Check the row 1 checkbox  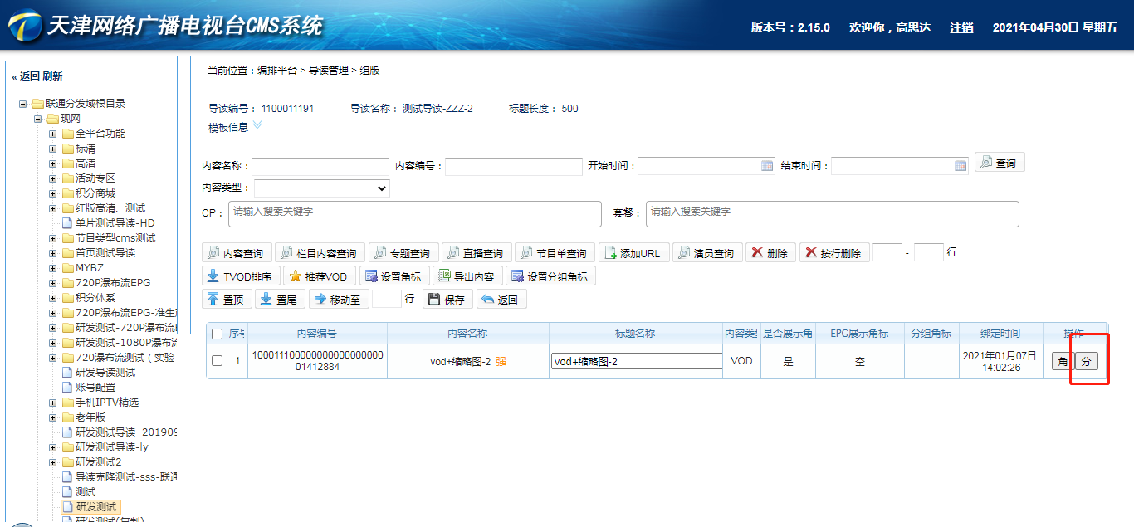218,361
